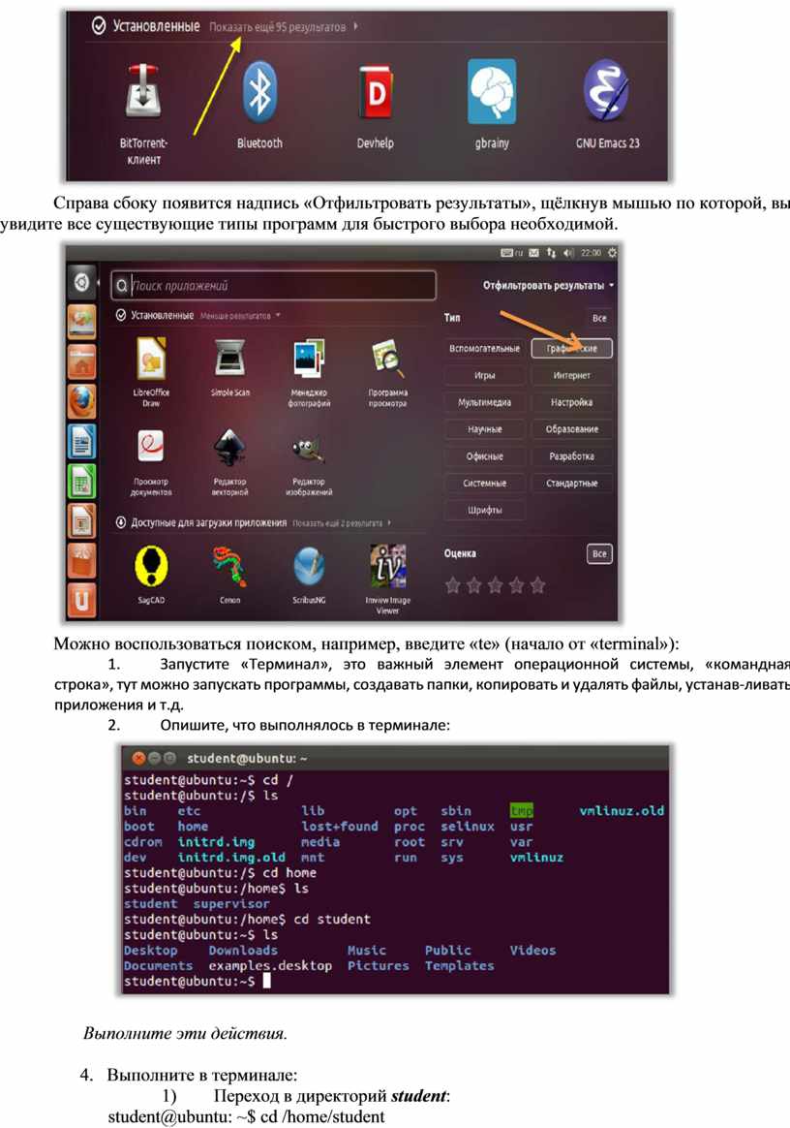Toggle the Игры type filter
Viewport: 790px width, 1128px height.
(484, 375)
